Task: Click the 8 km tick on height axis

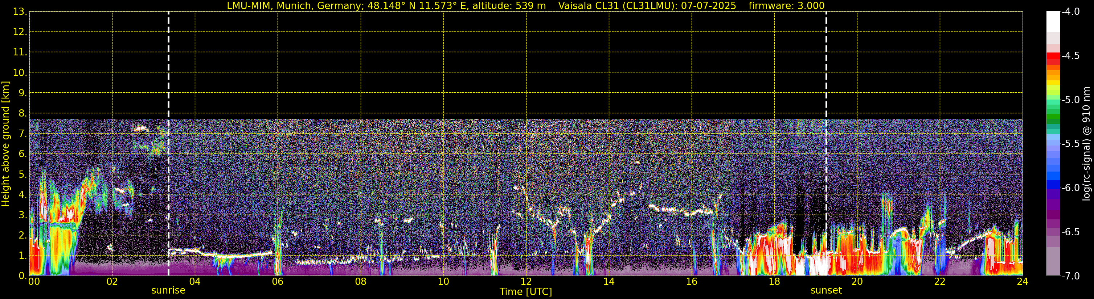Action: pyautogui.click(x=22, y=114)
